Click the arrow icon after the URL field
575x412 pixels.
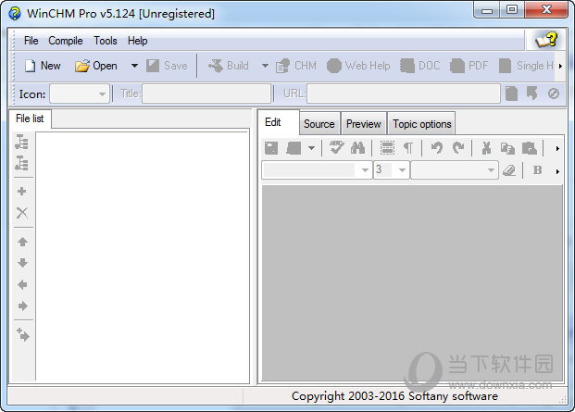(x=532, y=94)
